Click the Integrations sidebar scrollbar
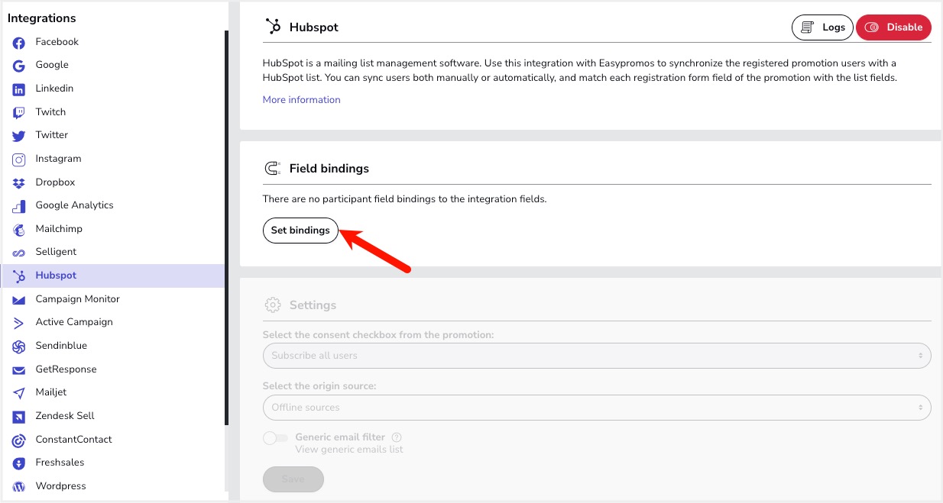Image resolution: width=943 pixels, height=503 pixels. point(226,227)
